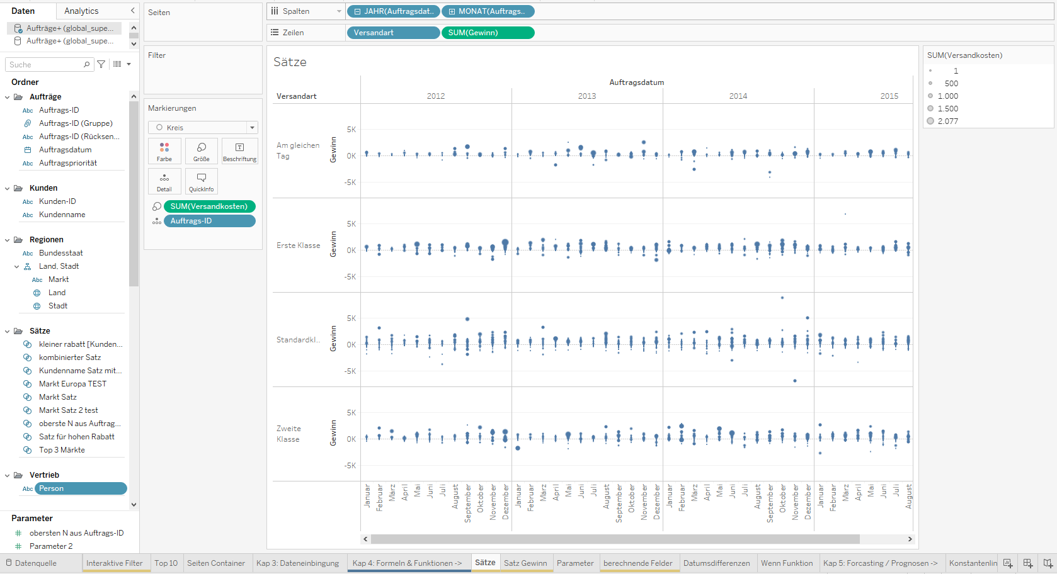Image resolution: width=1057 pixels, height=574 pixels.
Task: Open the Detail marks card icon
Action: point(164,181)
